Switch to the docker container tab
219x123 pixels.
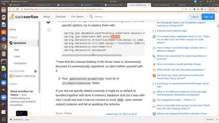68,5
